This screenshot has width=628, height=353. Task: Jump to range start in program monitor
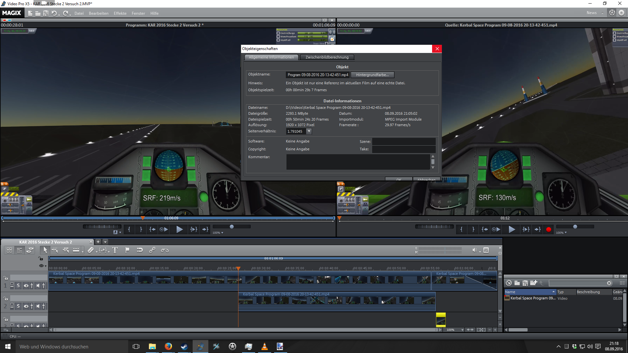(x=152, y=229)
